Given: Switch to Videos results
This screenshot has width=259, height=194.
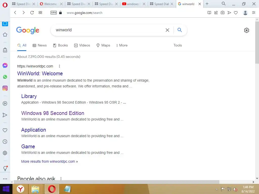Looking at the screenshot, I should (x=82, y=45).
